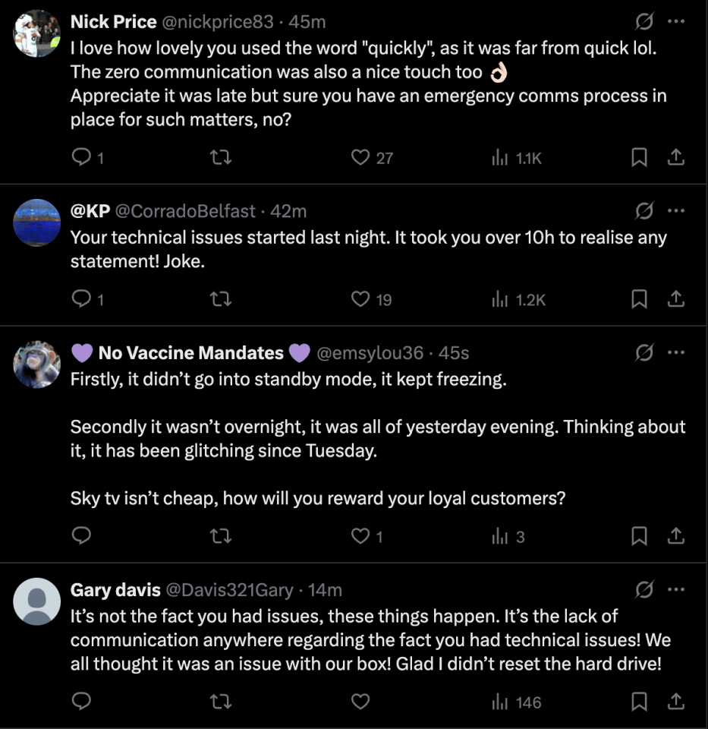708x729 pixels.
Task: Open more options on Nick Price's tweet
Action: [676, 21]
